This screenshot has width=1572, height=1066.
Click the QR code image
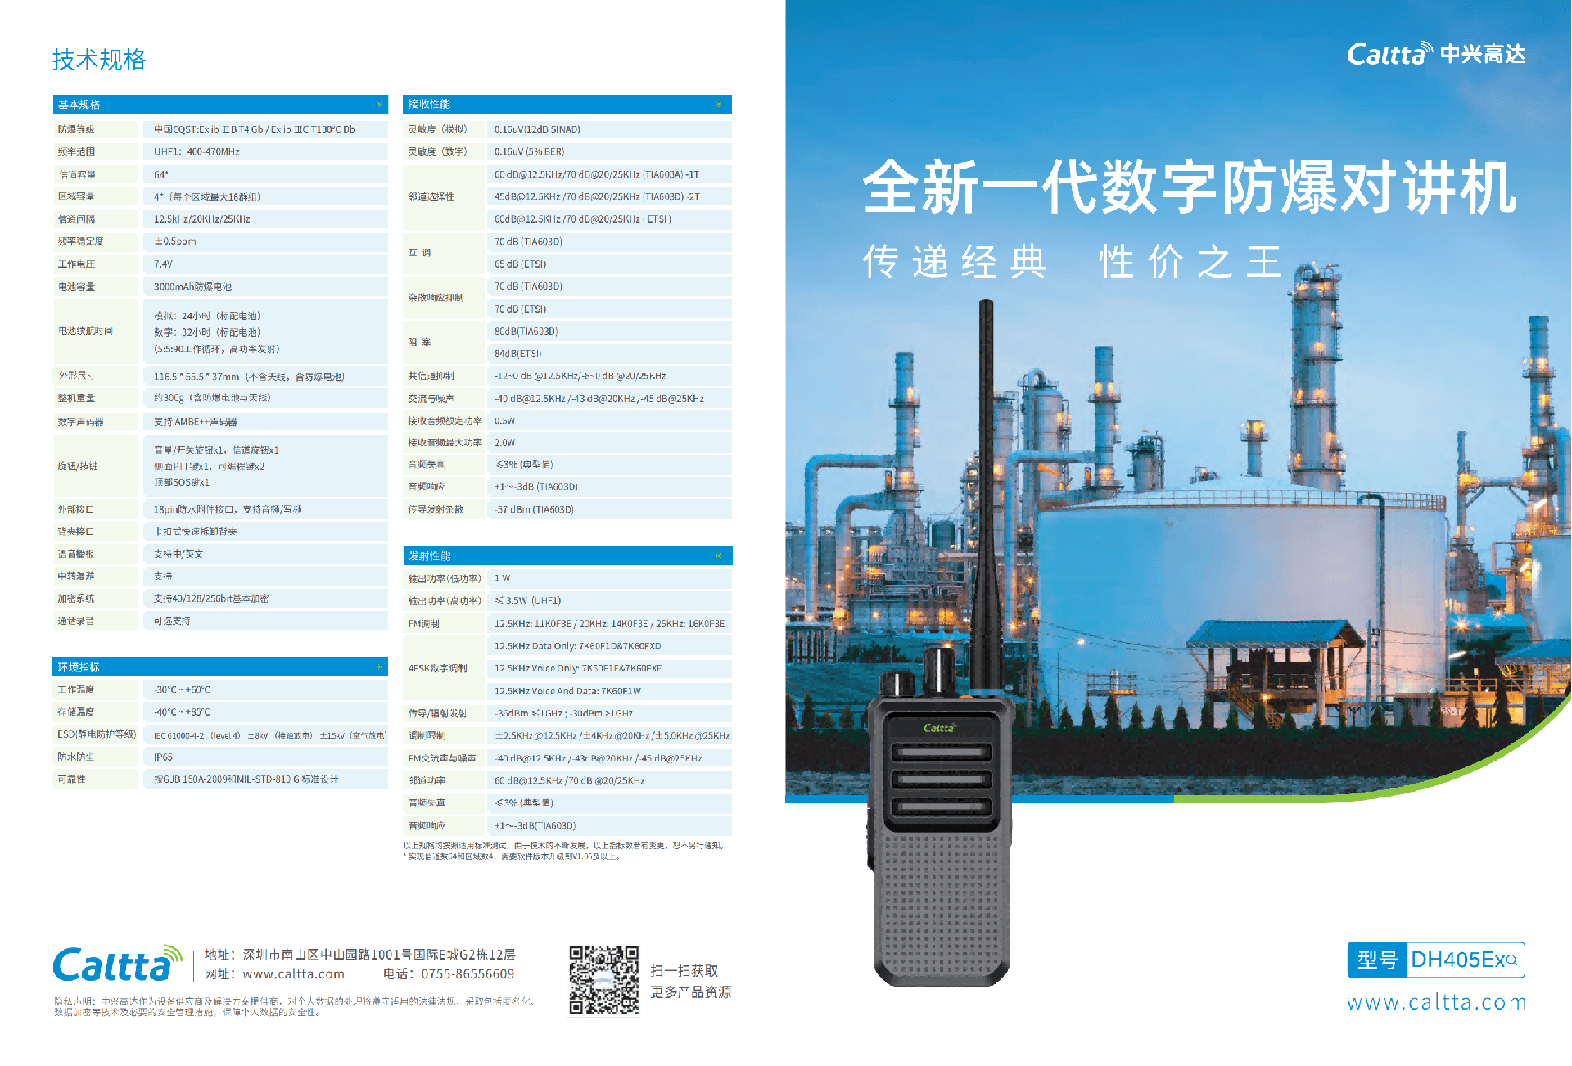pyautogui.click(x=603, y=980)
